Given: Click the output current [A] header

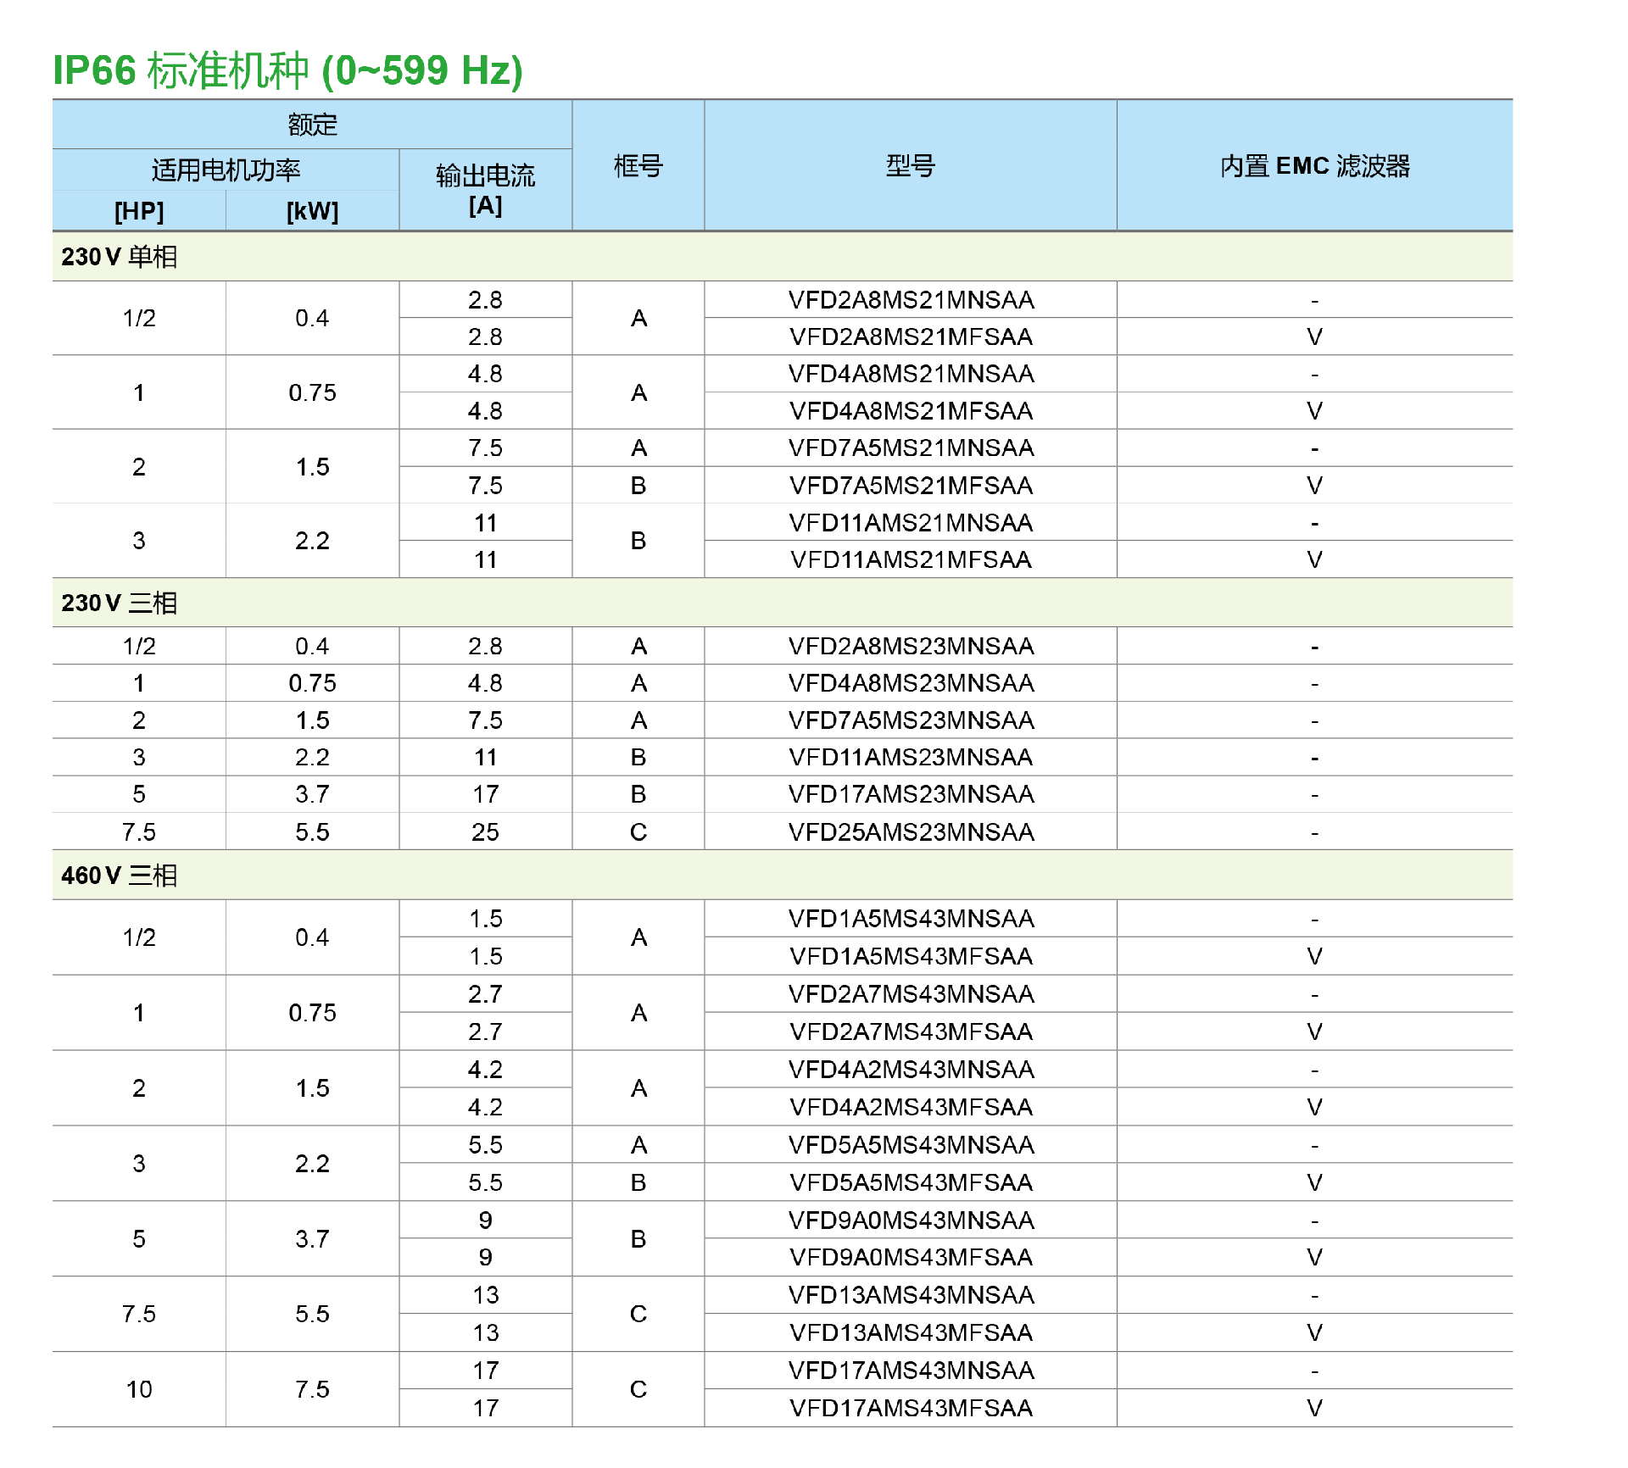Looking at the screenshot, I should pyautogui.click(x=485, y=190).
